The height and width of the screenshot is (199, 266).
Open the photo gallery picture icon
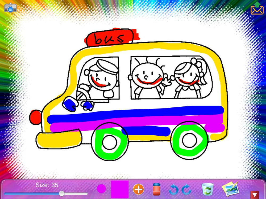tap(230, 189)
